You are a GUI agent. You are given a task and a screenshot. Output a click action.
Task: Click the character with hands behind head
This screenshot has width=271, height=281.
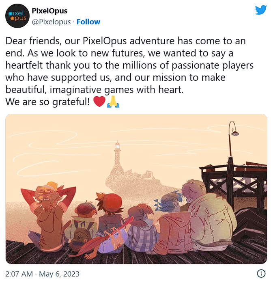pyautogui.click(x=48, y=215)
